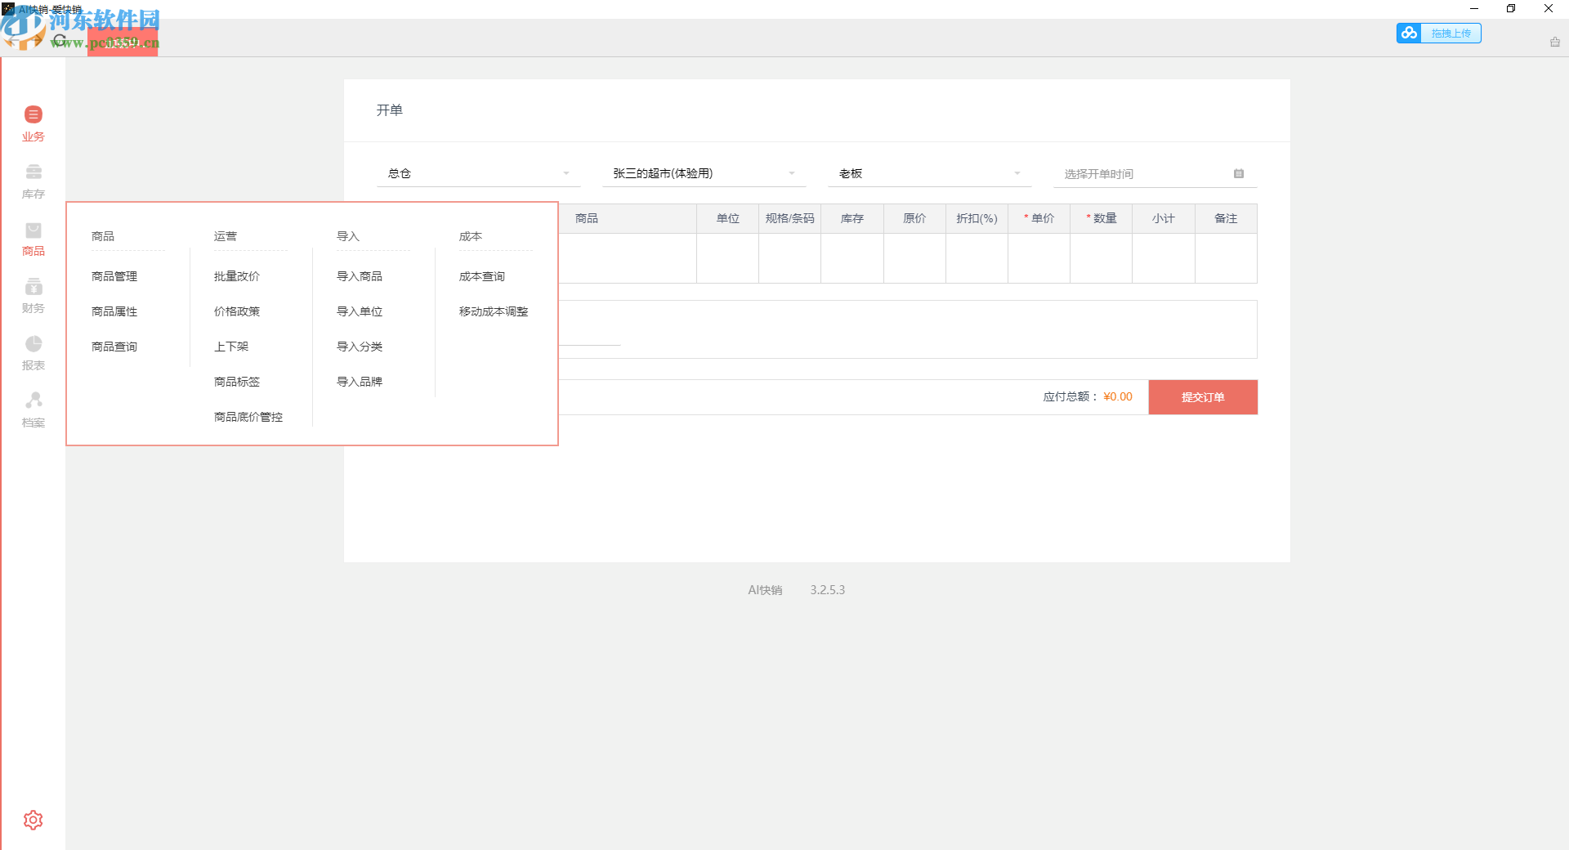Open the 业务 sidebar section
Viewport: 1569px width, 850px height.
pyautogui.click(x=33, y=124)
